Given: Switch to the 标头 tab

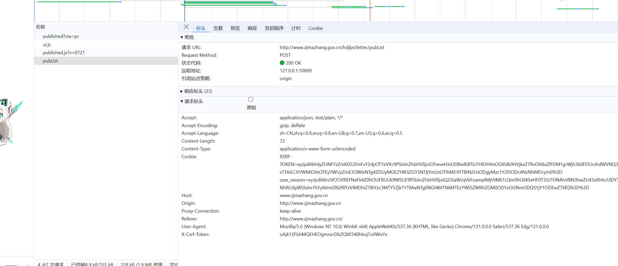Looking at the screenshot, I should click(x=201, y=28).
